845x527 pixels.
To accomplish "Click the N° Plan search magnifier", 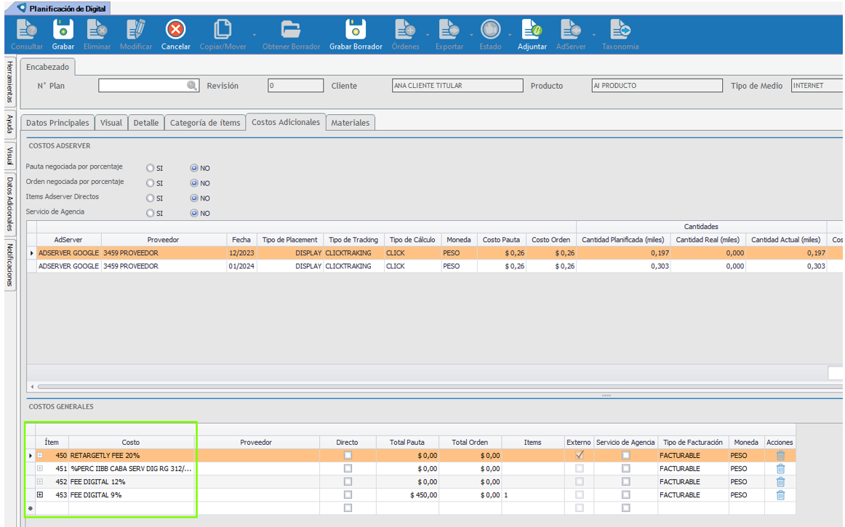I will [192, 85].
